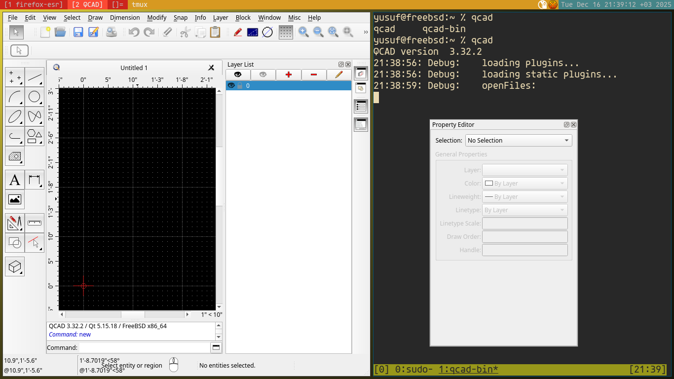
Task: Click the Zoom In magnifier icon
Action: pos(303,32)
